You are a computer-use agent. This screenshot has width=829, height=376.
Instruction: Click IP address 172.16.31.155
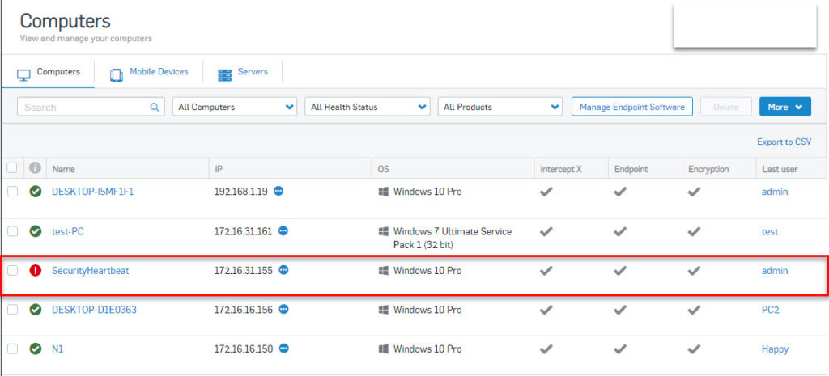coord(243,270)
